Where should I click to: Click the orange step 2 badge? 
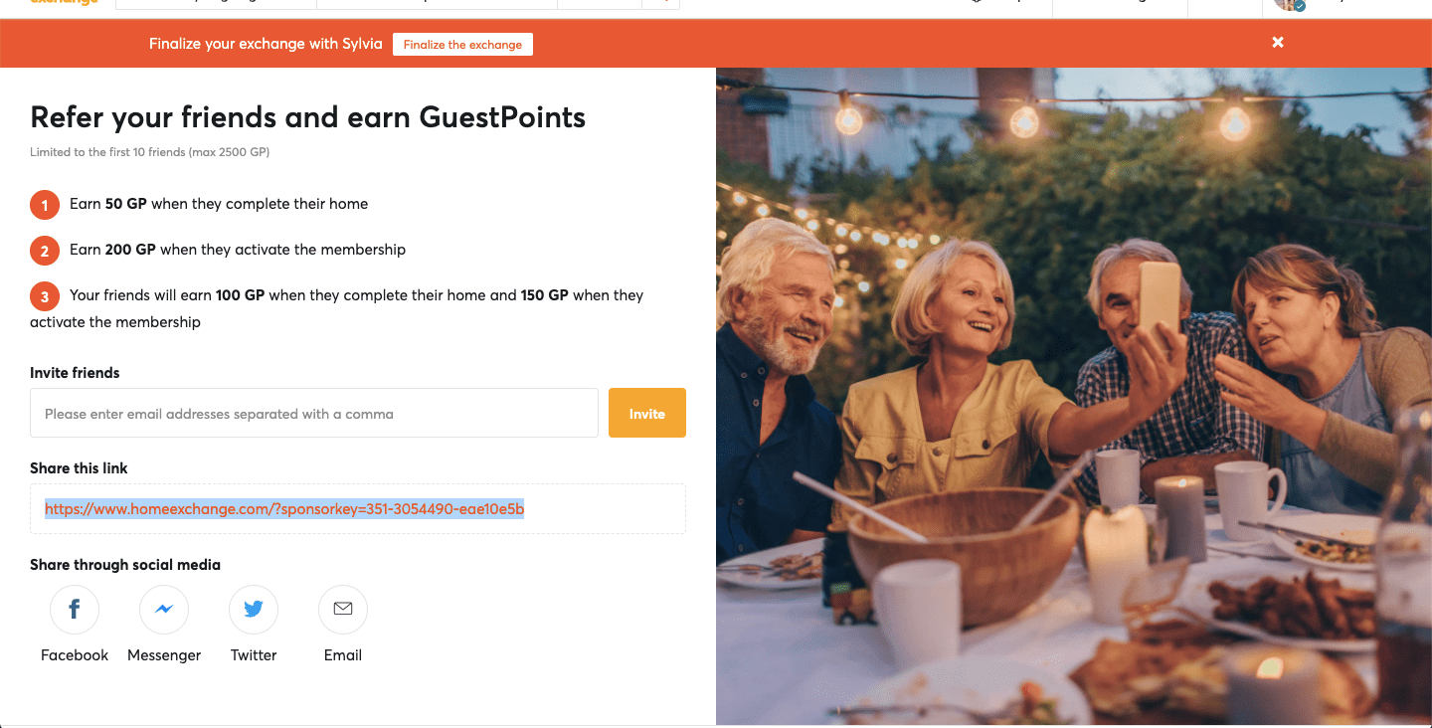tap(45, 251)
